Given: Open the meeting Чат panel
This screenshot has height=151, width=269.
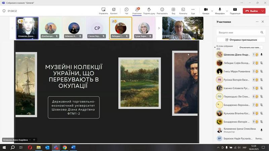Looking at the screenshot, I should [126, 11].
